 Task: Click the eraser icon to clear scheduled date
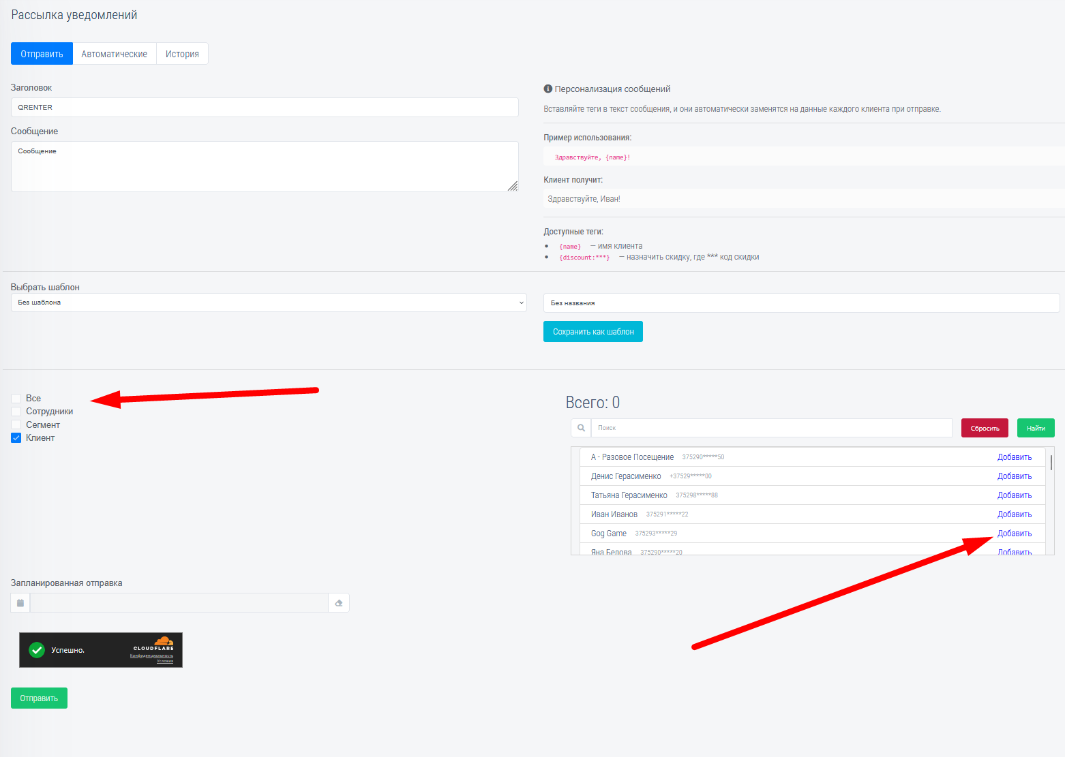click(x=339, y=603)
